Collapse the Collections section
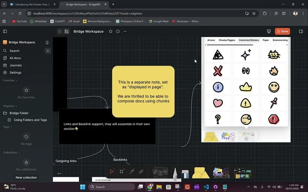 [x=12, y=152]
